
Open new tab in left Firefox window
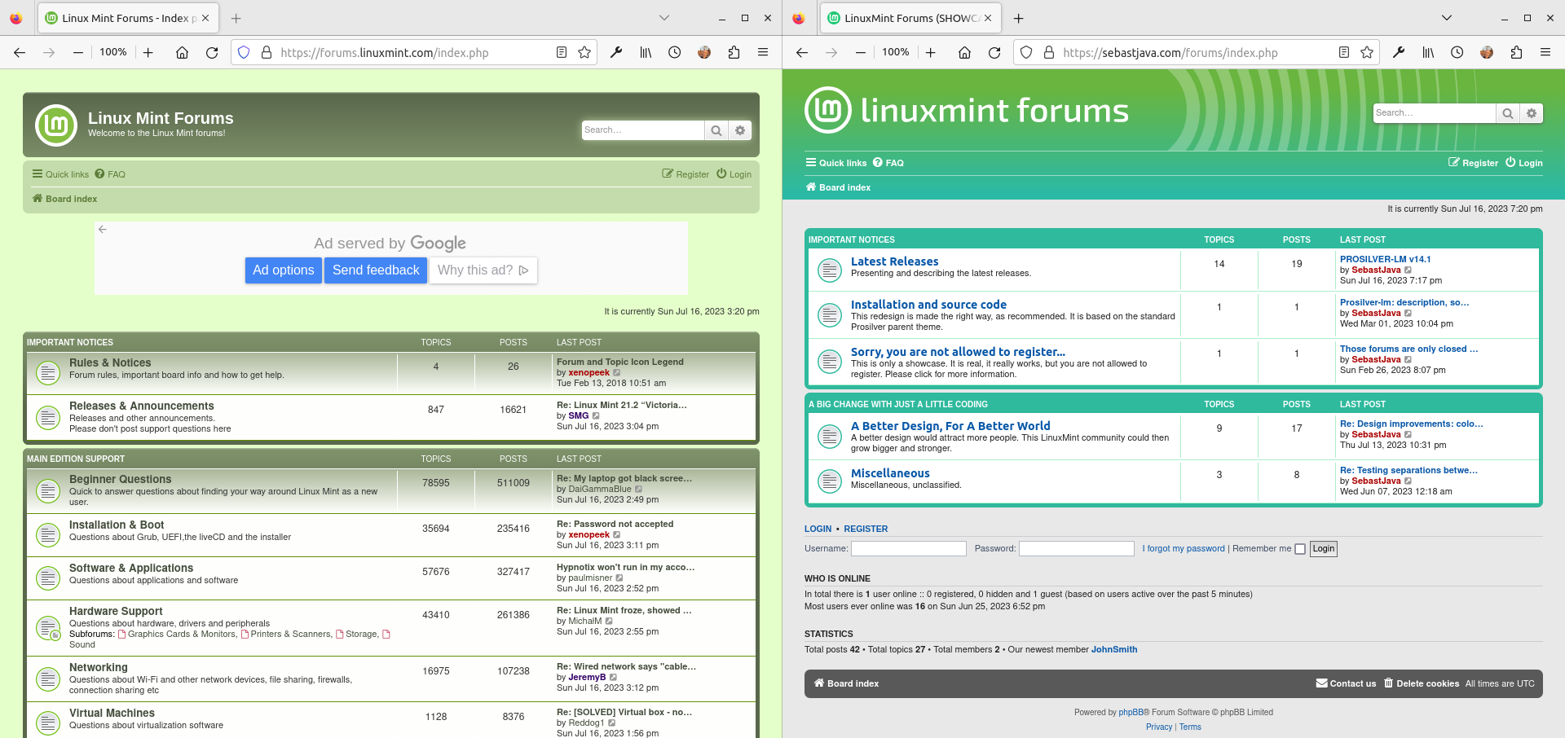click(236, 18)
